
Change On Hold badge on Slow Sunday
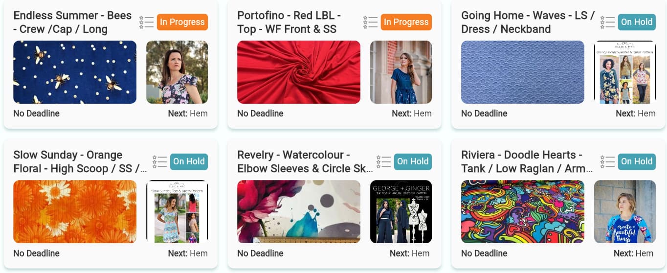189,161
